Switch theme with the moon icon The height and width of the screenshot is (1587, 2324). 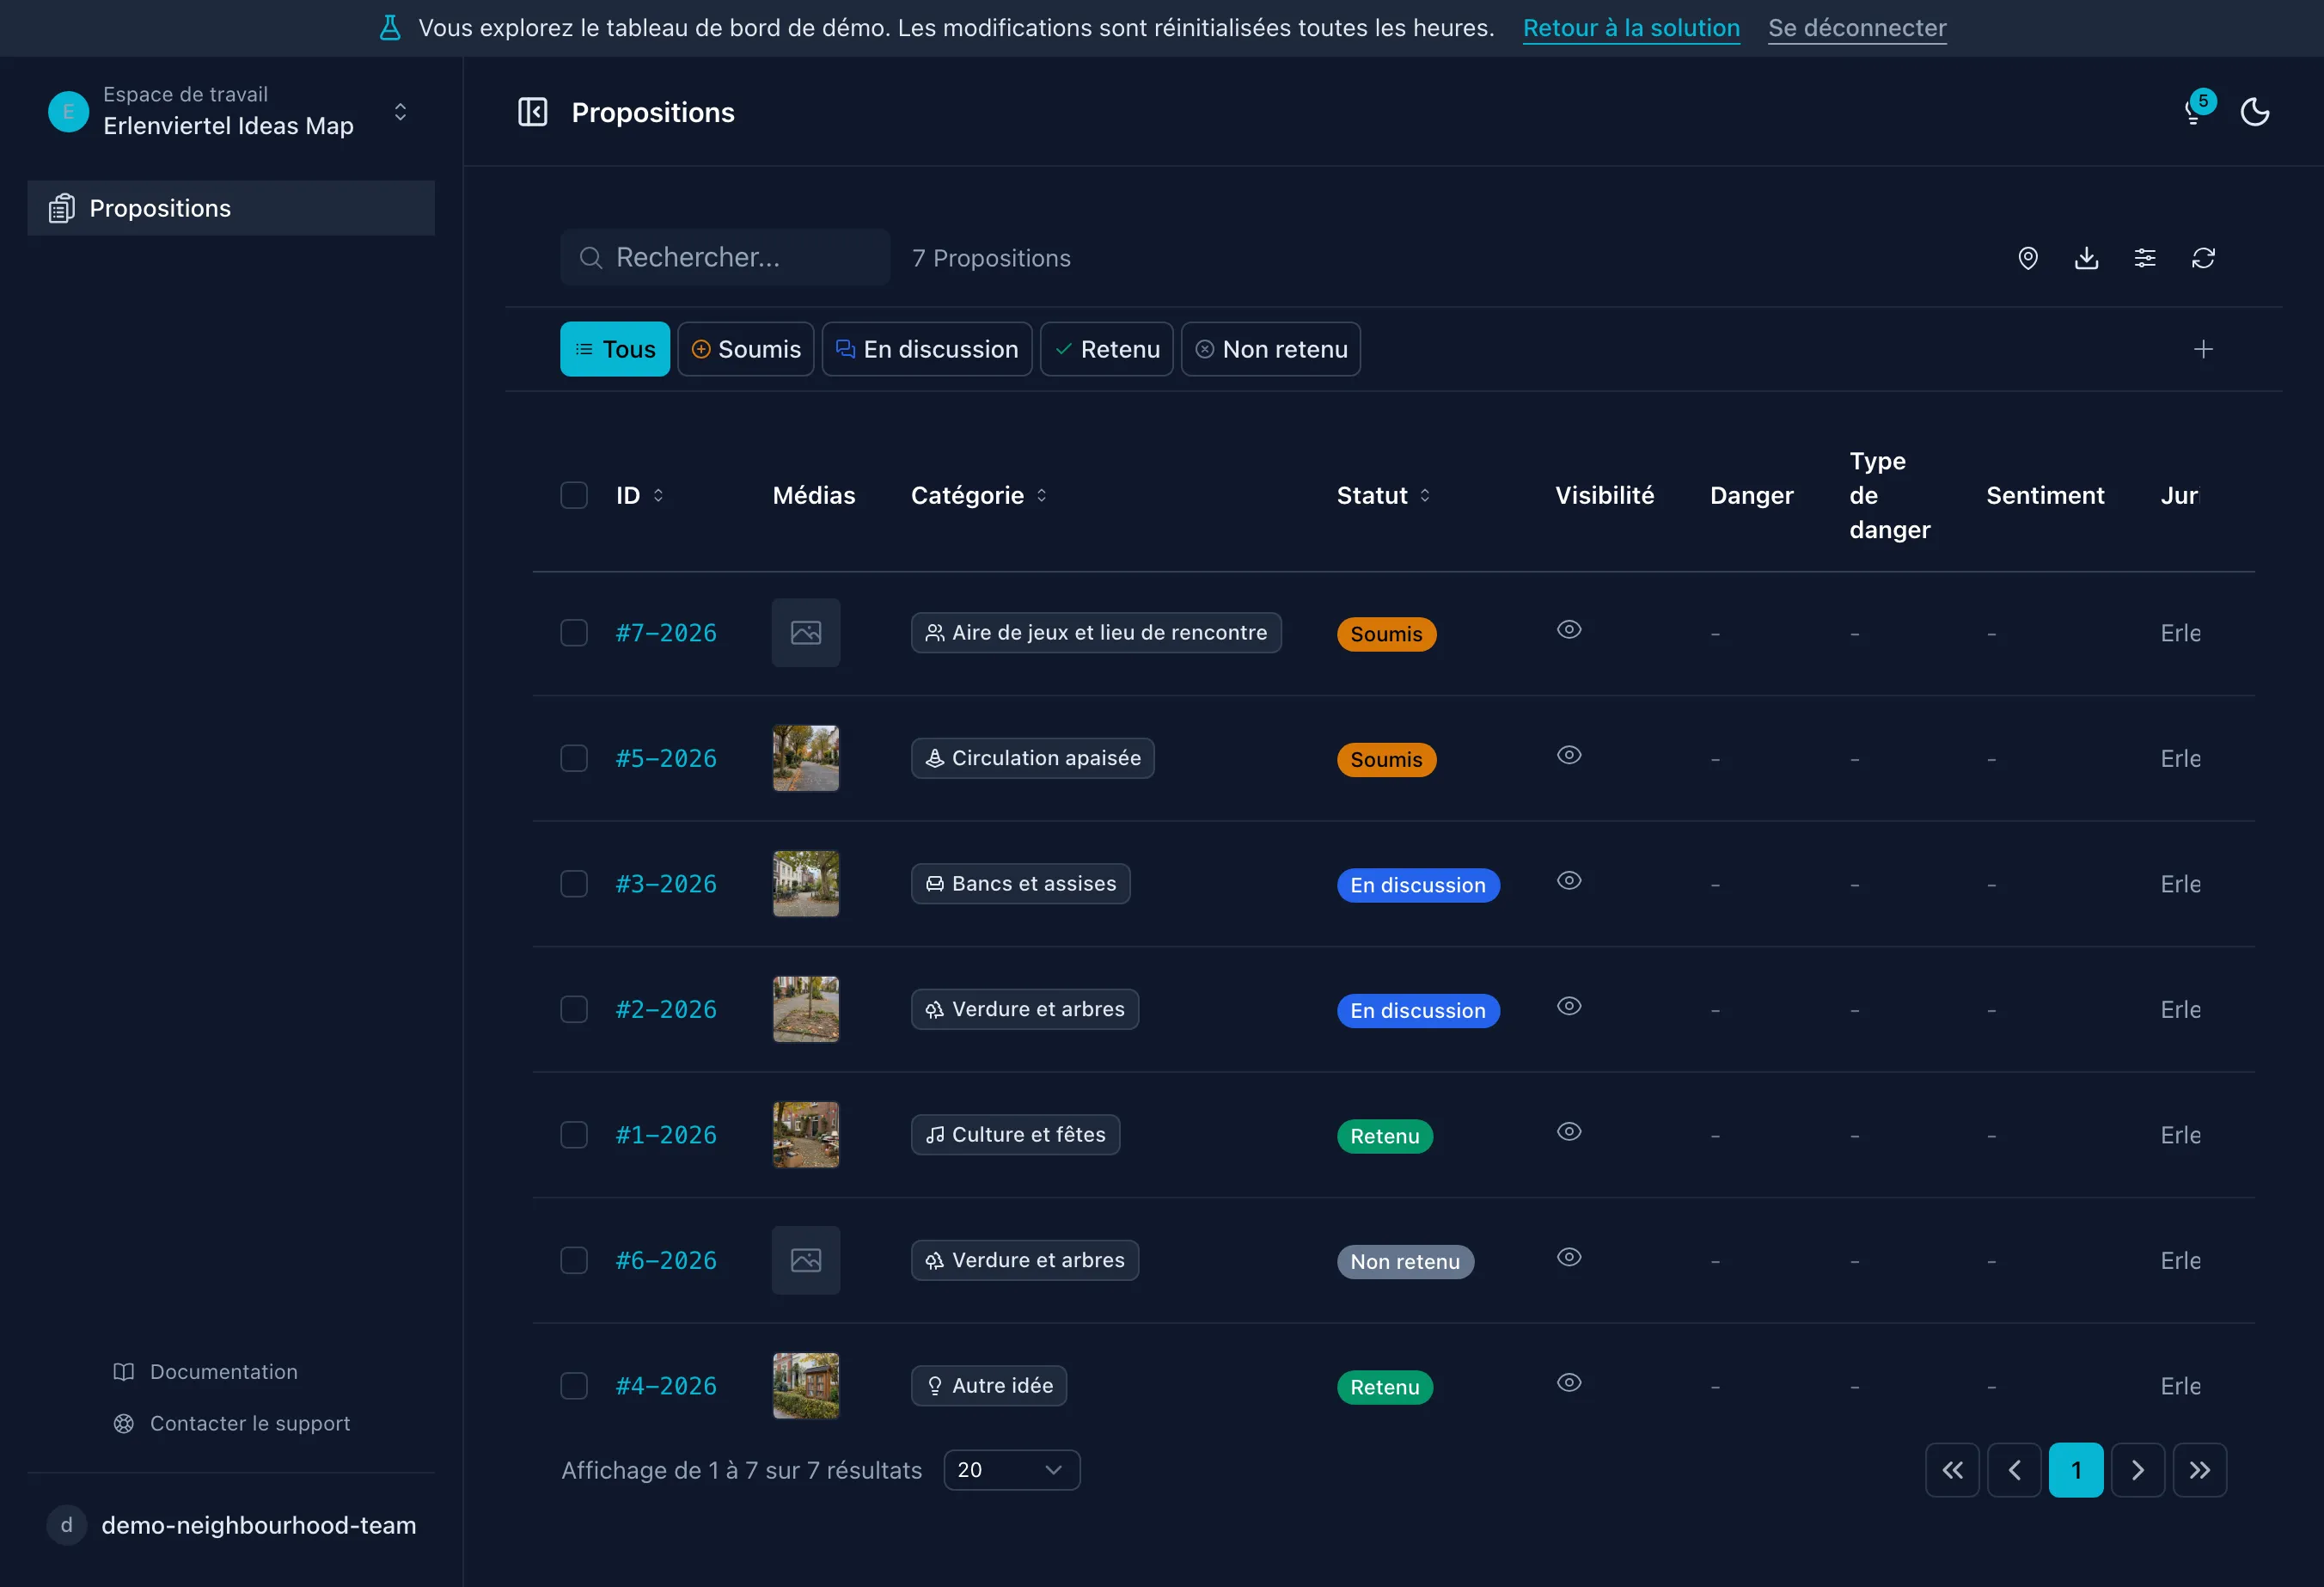tap(2255, 112)
